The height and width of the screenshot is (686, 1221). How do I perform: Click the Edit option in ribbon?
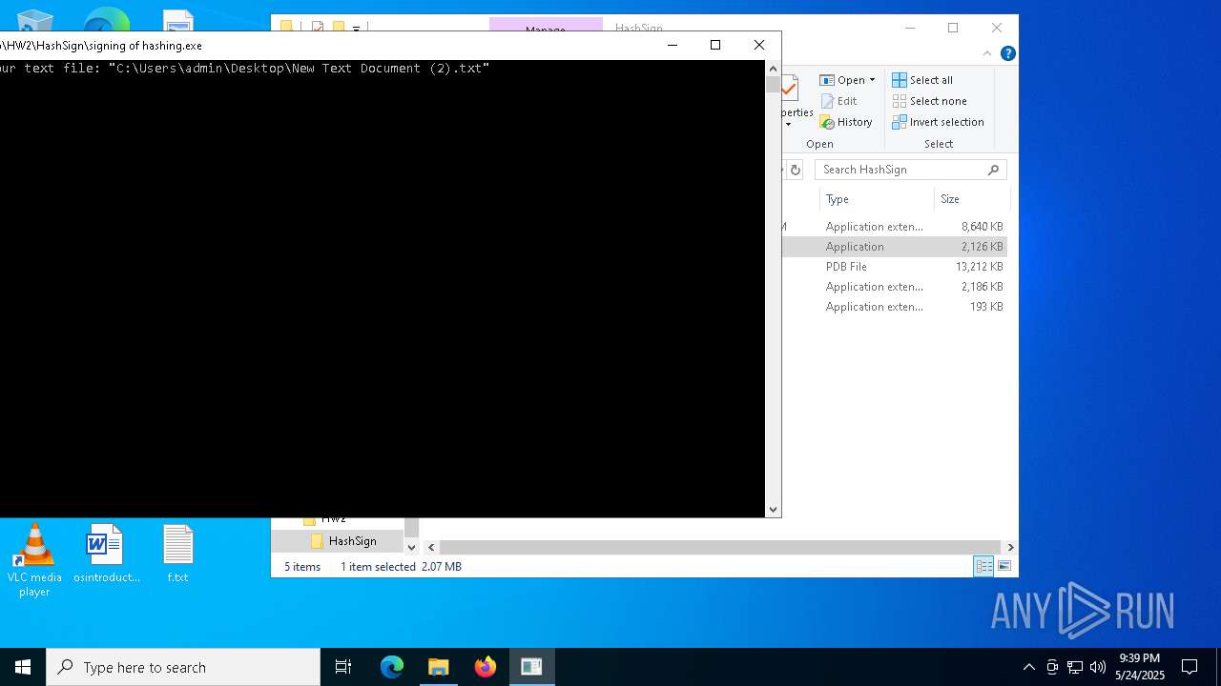(838, 101)
